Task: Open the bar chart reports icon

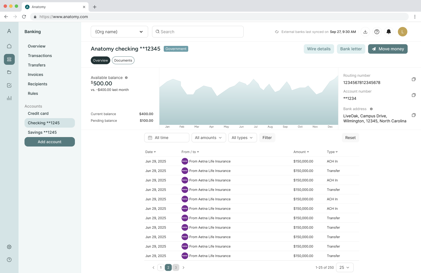Action: click(9, 98)
